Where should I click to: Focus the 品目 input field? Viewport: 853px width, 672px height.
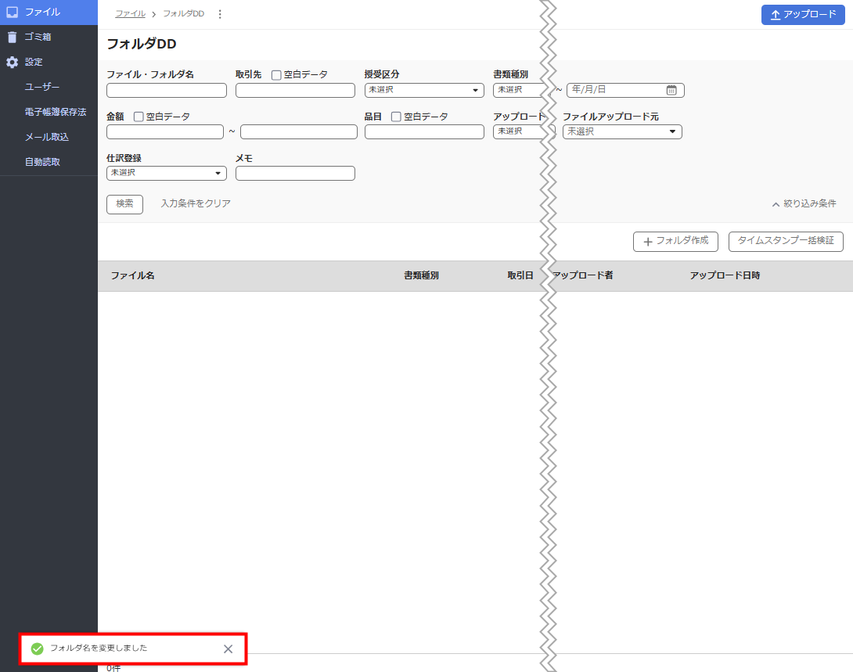click(424, 131)
